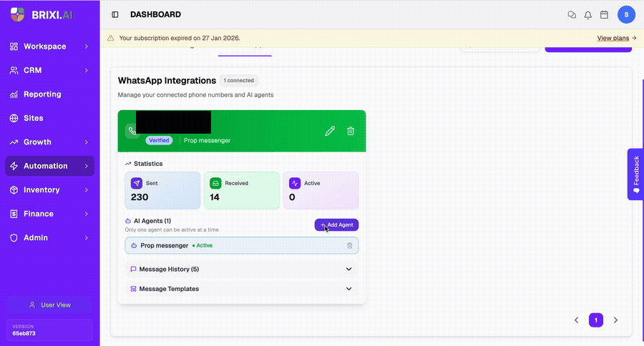Click the phone icon on green card

132,131
